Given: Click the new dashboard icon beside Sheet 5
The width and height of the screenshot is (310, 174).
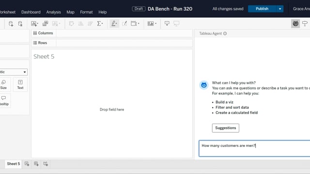Looking at the screenshot, I should (36, 164).
